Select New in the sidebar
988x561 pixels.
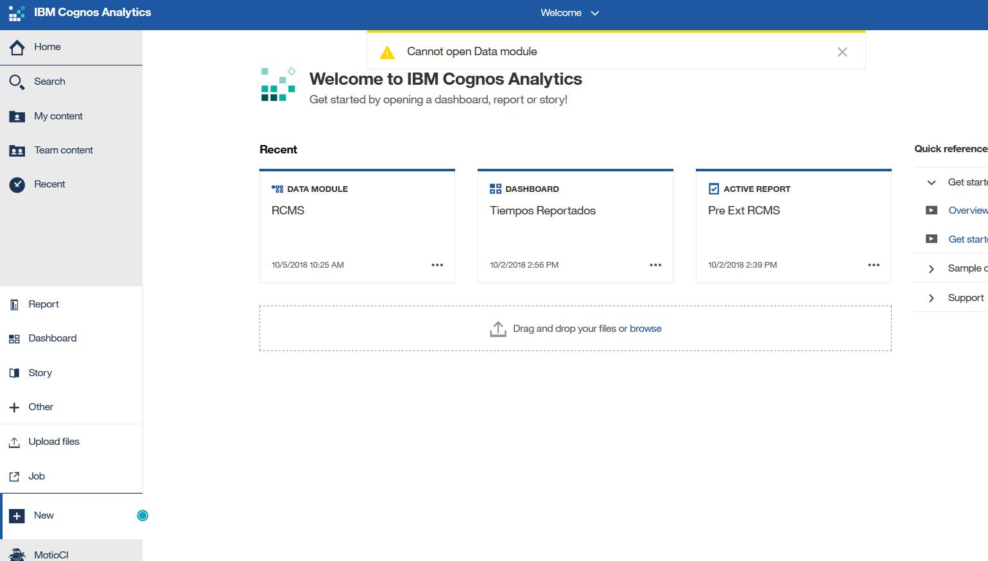[x=43, y=515]
